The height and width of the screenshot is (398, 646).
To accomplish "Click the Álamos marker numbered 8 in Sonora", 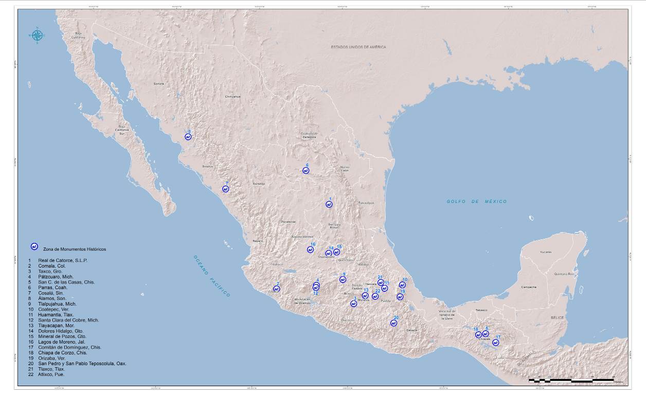I will click(x=188, y=137).
